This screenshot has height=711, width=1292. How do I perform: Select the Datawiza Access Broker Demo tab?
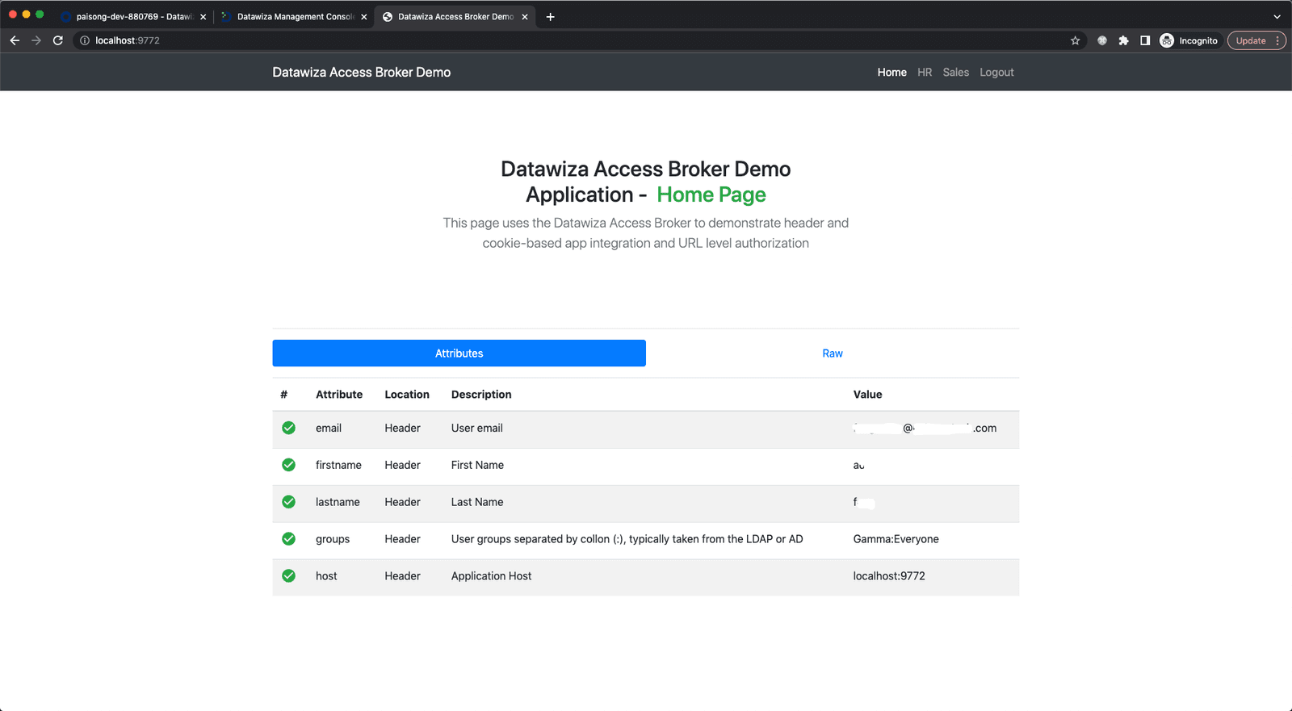click(455, 16)
